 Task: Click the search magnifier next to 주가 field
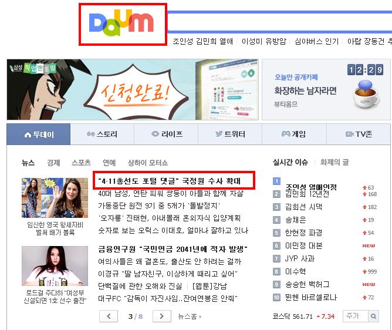pos(373,316)
